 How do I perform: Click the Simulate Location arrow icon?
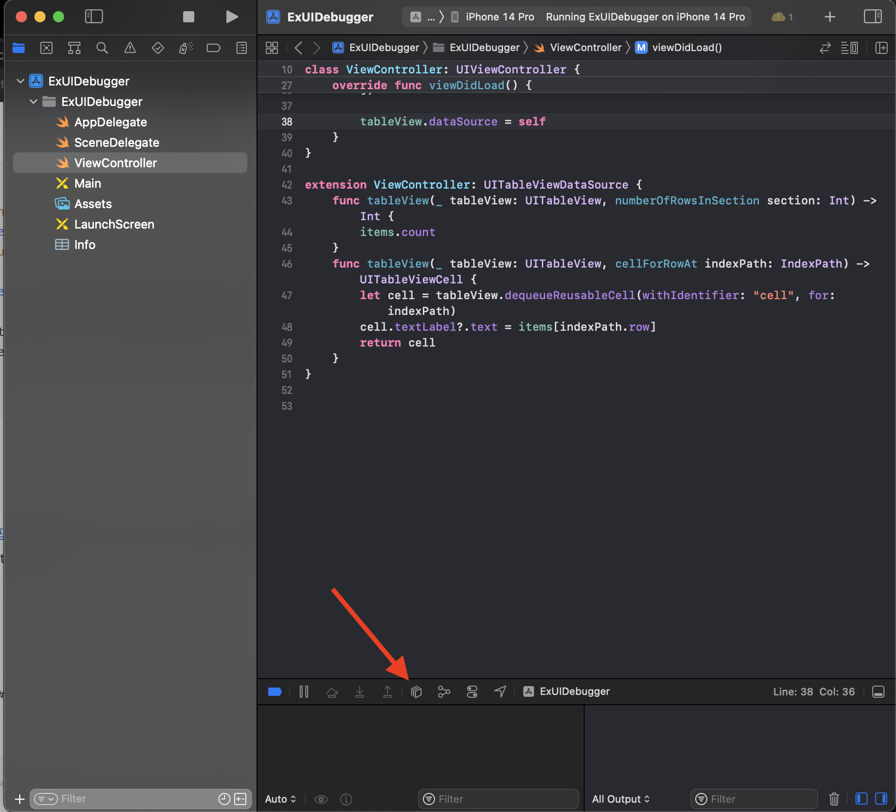pyautogui.click(x=500, y=692)
